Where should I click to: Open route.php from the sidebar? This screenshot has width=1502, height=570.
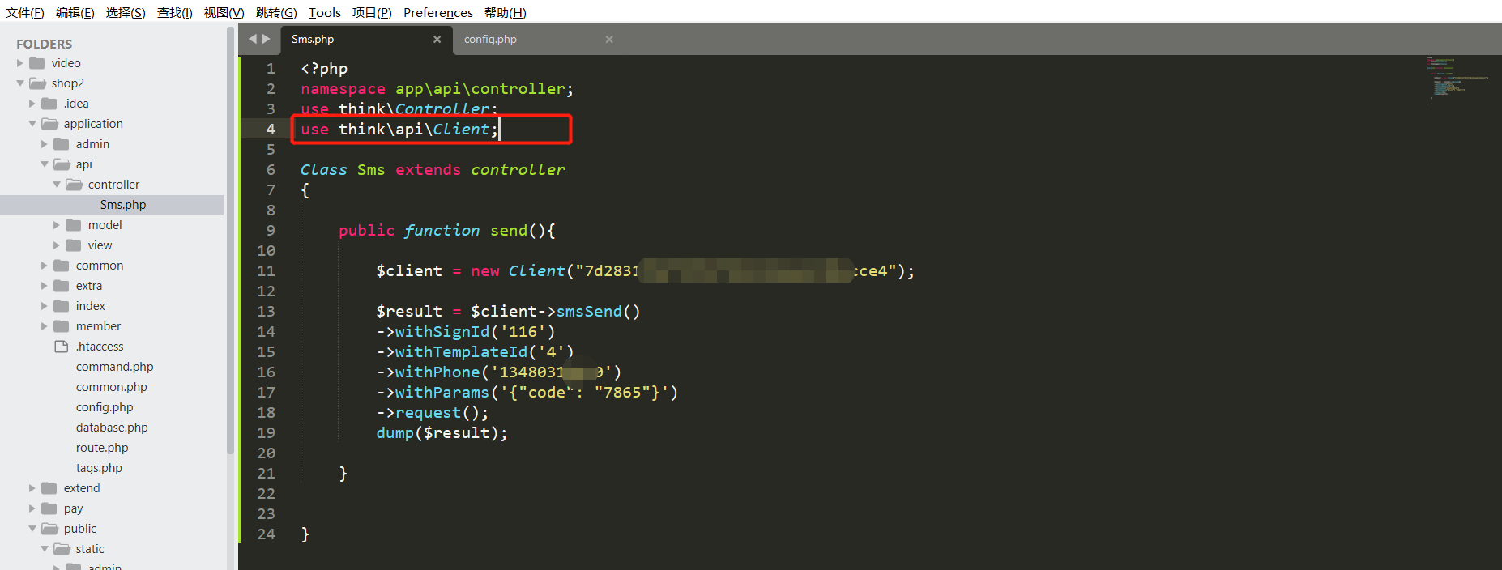pyautogui.click(x=102, y=448)
